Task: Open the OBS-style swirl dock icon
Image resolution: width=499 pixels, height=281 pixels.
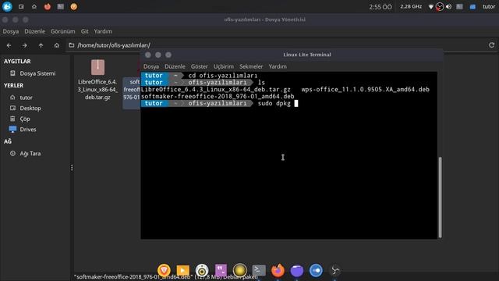Action: pos(334,271)
